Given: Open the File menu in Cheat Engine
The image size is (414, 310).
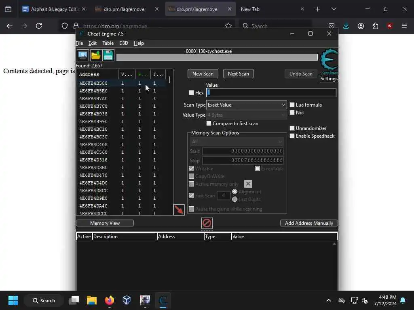Looking at the screenshot, I should (79, 43).
